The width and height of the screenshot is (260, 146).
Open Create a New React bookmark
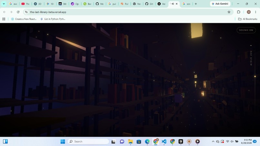coord(24,19)
